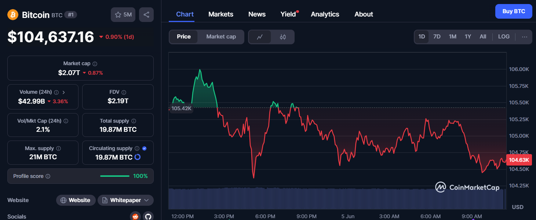Set chart range to 7D
Screen dimensions: 536x220
[437, 37]
